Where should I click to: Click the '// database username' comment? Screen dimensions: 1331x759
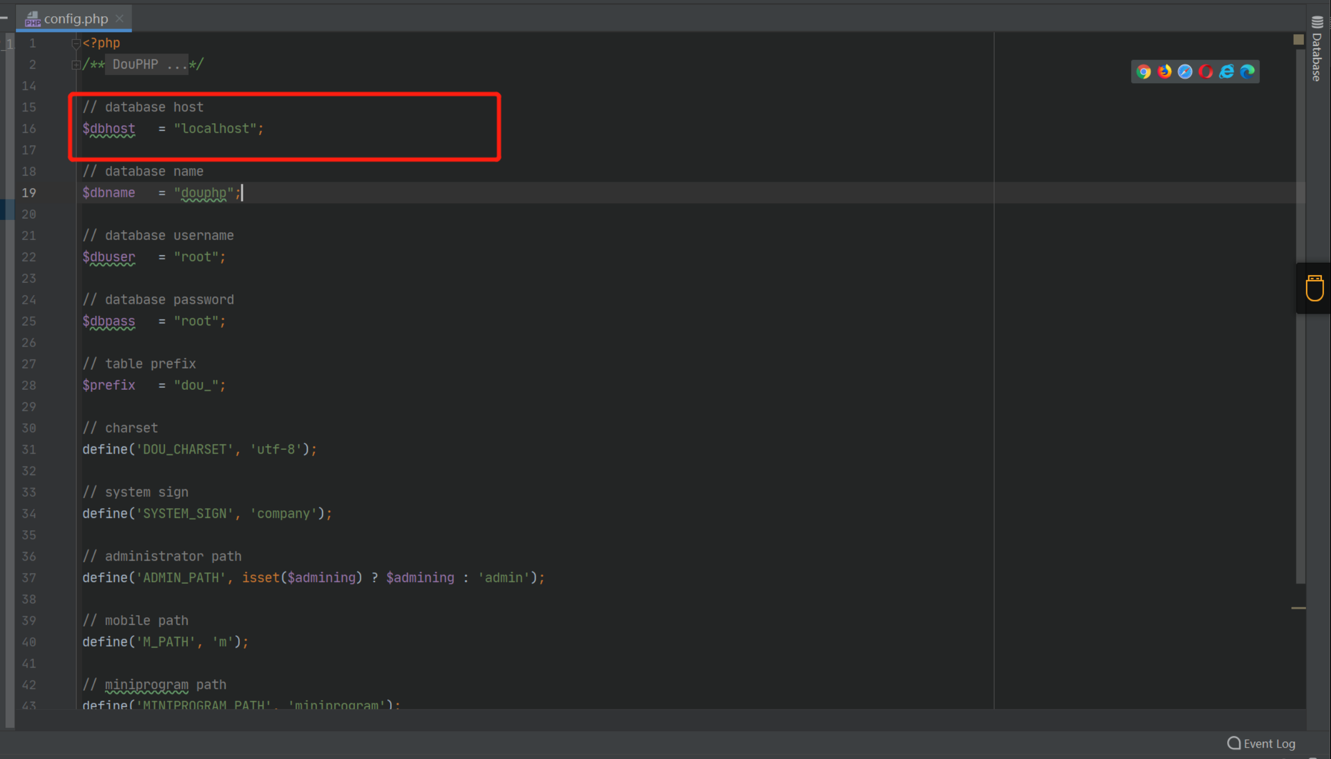click(x=158, y=236)
